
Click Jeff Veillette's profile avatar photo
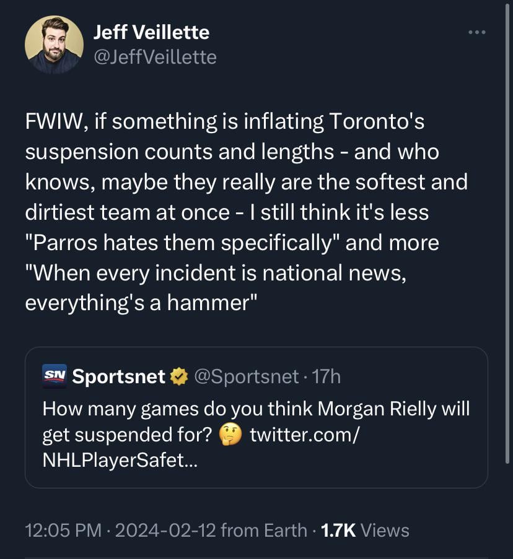coord(54,45)
